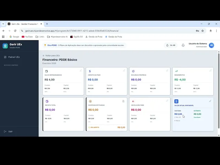Screen dimensions: 220x165
Task: Edit the Devolução FNDE card pencil icon
Action: pos(167,101)
